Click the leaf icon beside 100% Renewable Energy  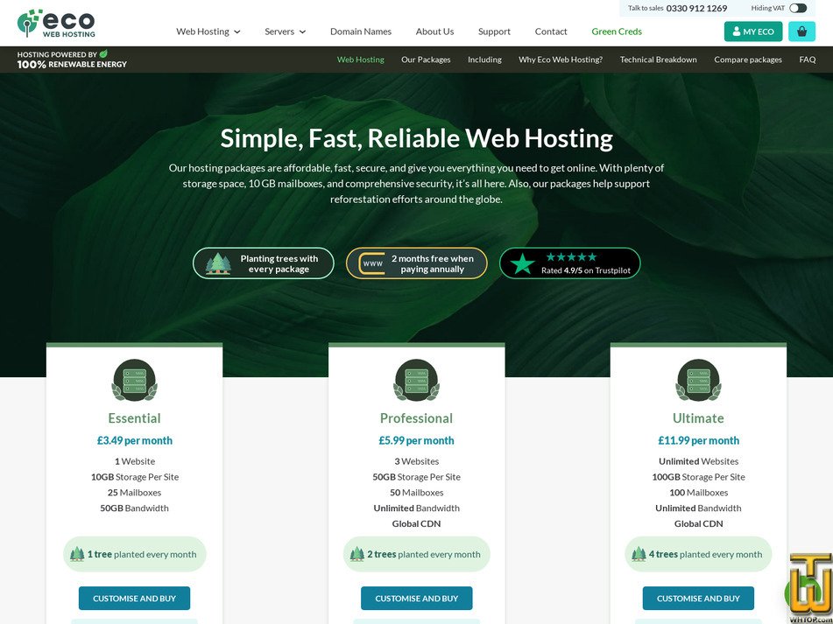click(x=103, y=54)
